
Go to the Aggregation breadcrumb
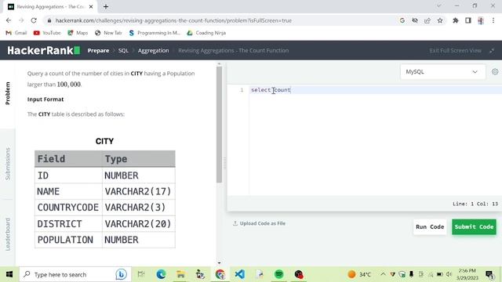[154, 50]
